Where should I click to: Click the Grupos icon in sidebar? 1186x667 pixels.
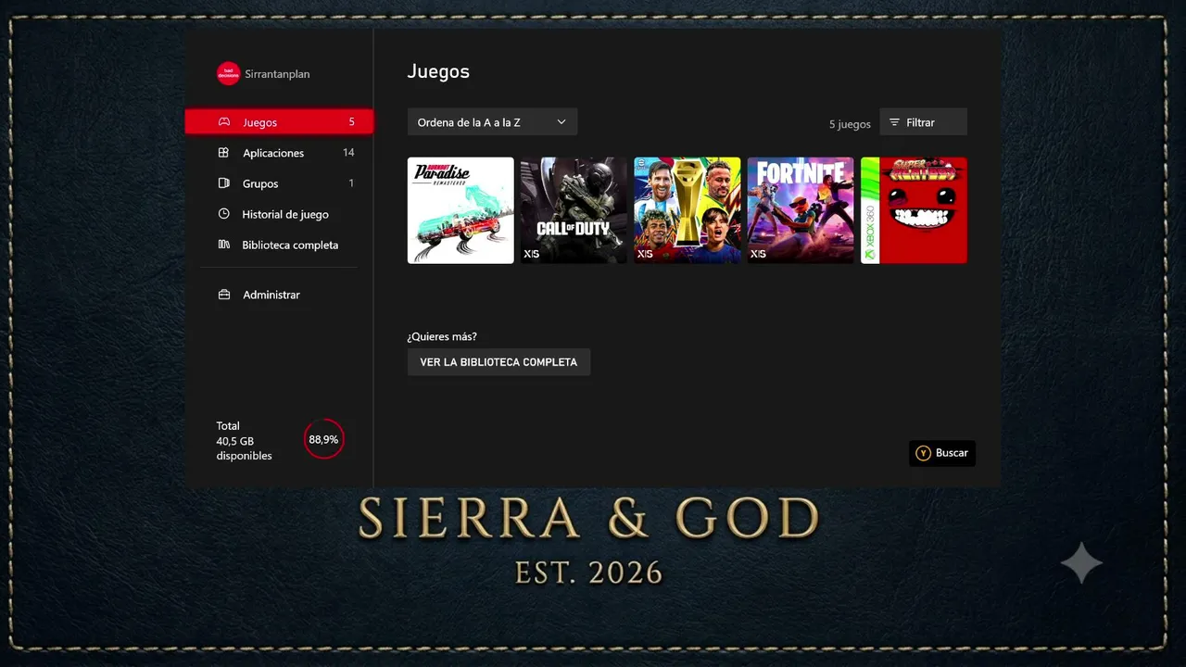223,183
